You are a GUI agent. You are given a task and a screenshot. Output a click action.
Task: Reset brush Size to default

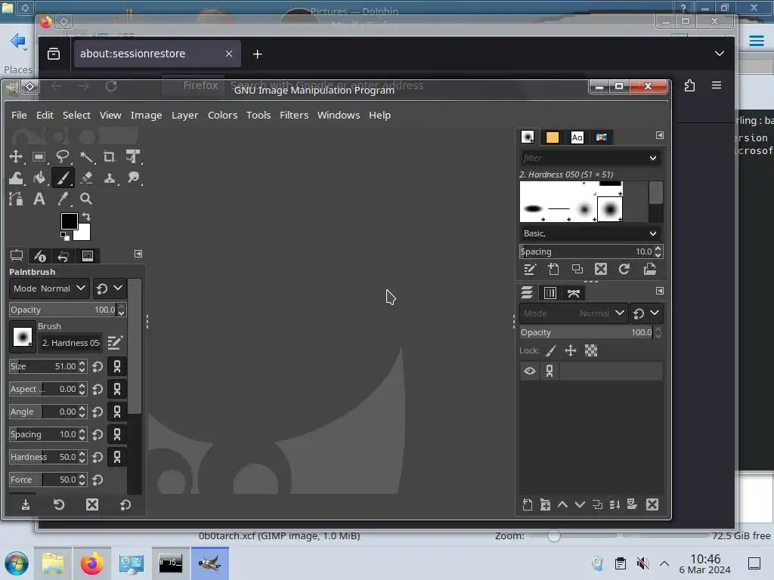pyautogui.click(x=98, y=366)
